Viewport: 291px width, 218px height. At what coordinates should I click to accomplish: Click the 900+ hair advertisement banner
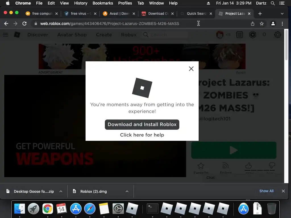[142, 56]
